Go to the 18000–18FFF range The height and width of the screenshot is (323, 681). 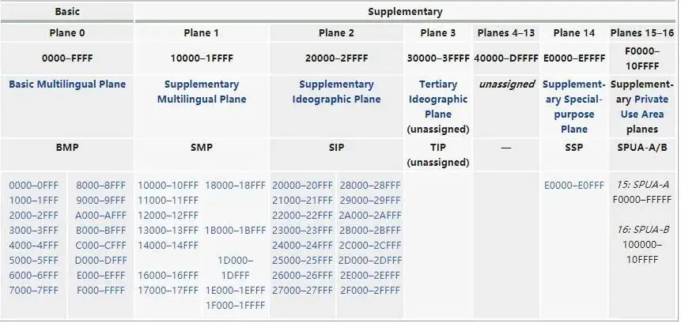(235, 186)
